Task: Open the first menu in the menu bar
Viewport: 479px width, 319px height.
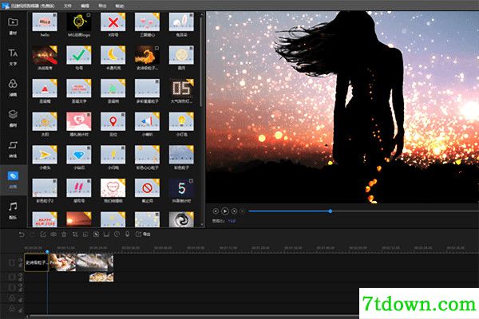Action: (x=68, y=6)
